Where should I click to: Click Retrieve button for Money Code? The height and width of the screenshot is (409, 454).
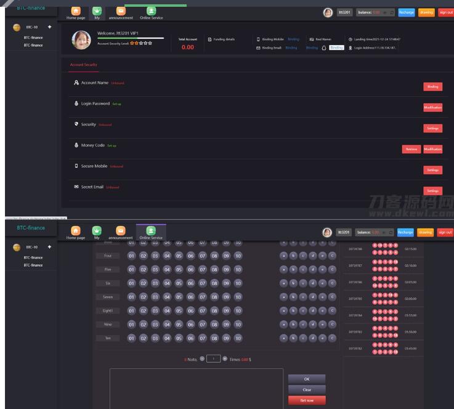click(411, 149)
